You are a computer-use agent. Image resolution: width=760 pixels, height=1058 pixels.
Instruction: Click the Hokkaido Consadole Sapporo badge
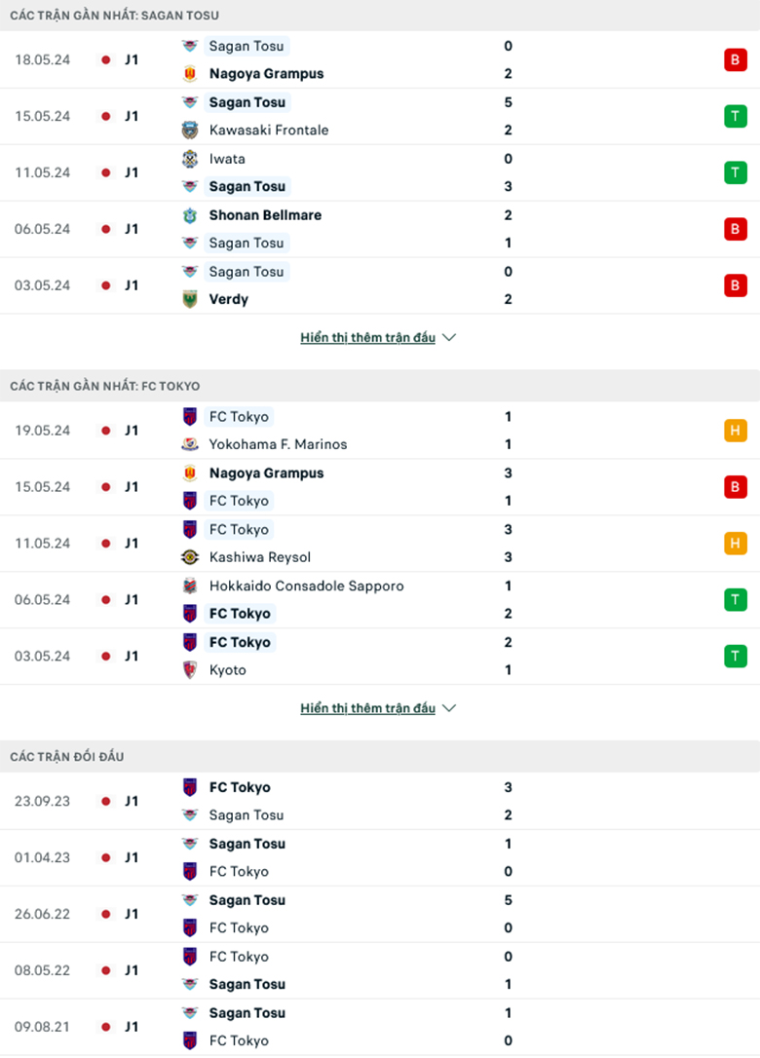point(190,586)
